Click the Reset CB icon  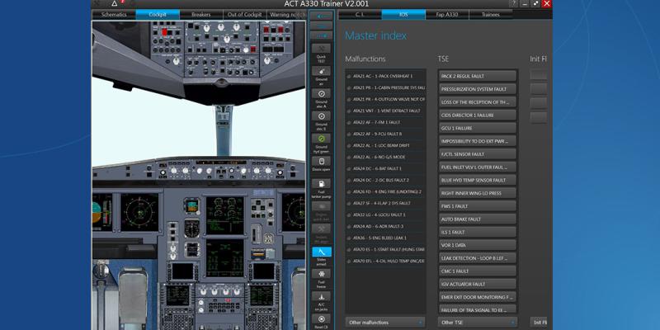tap(321, 319)
